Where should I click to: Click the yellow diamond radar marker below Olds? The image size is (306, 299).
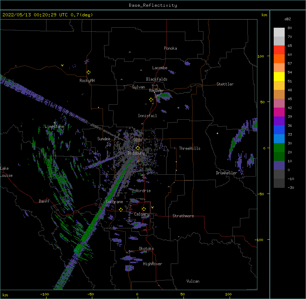tap(138, 148)
